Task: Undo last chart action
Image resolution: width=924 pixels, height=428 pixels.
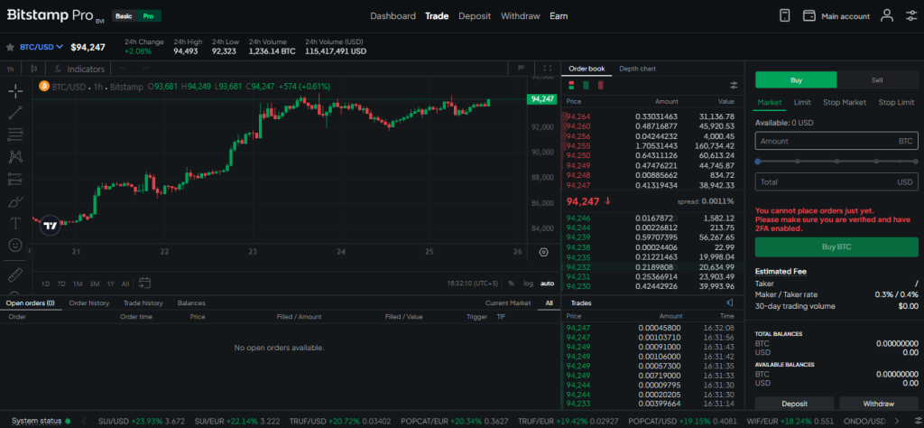Action: [123, 69]
